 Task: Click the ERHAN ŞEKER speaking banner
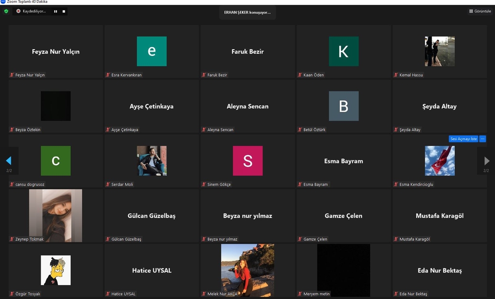coord(247,13)
